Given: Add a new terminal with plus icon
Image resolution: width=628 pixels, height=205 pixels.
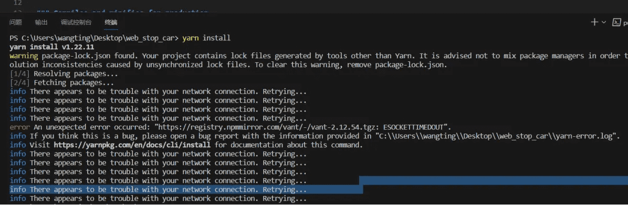Looking at the screenshot, I should pyautogui.click(x=594, y=23).
